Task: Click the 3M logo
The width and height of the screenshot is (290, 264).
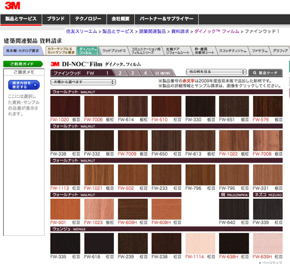Action: [13, 6]
